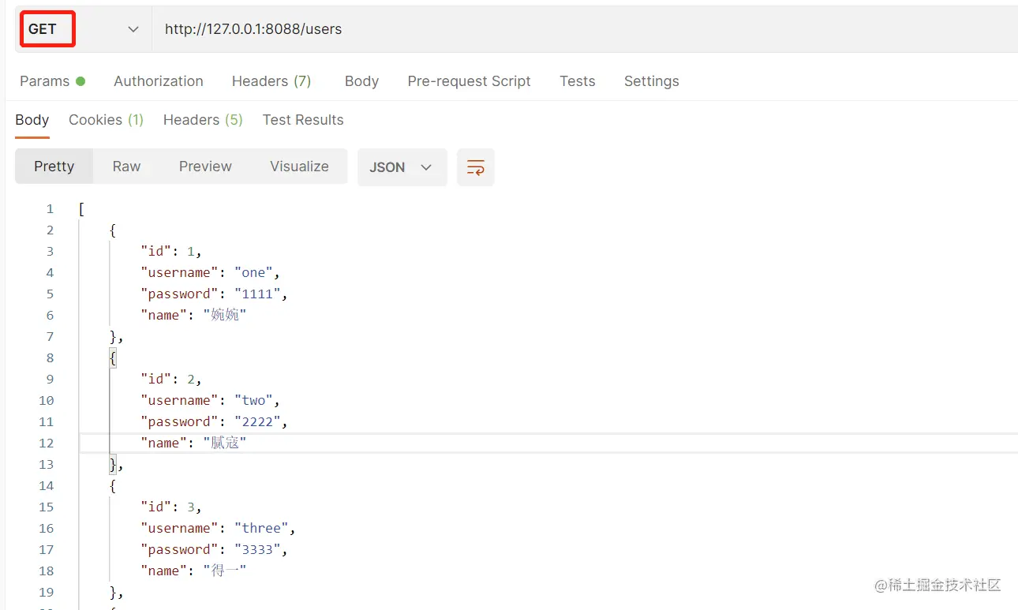This screenshot has width=1018, height=610.
Task: Click the green dot beside Params
Action: click(80, 81)
